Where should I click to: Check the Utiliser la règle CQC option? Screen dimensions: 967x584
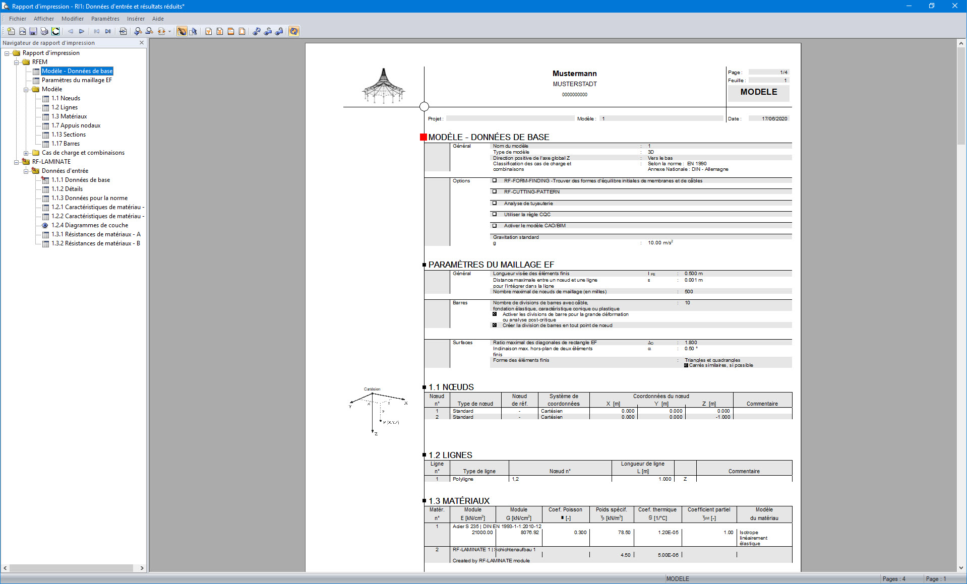pos(494,214)
